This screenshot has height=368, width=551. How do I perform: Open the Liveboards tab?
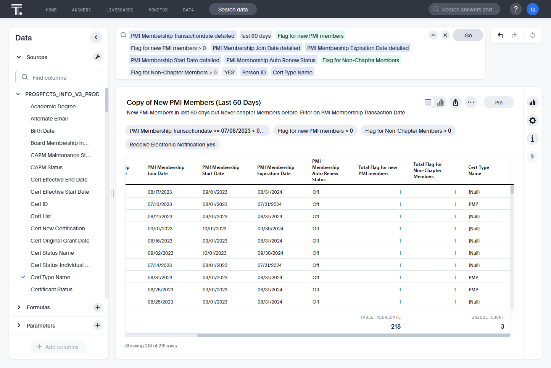point(120,10)
